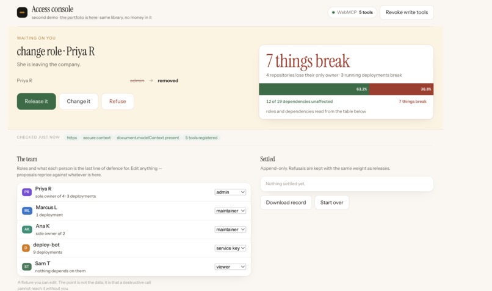The image size is (492, 291).
Task: Click the deploy-bot name in team list
Action: (x=46, y=245)
